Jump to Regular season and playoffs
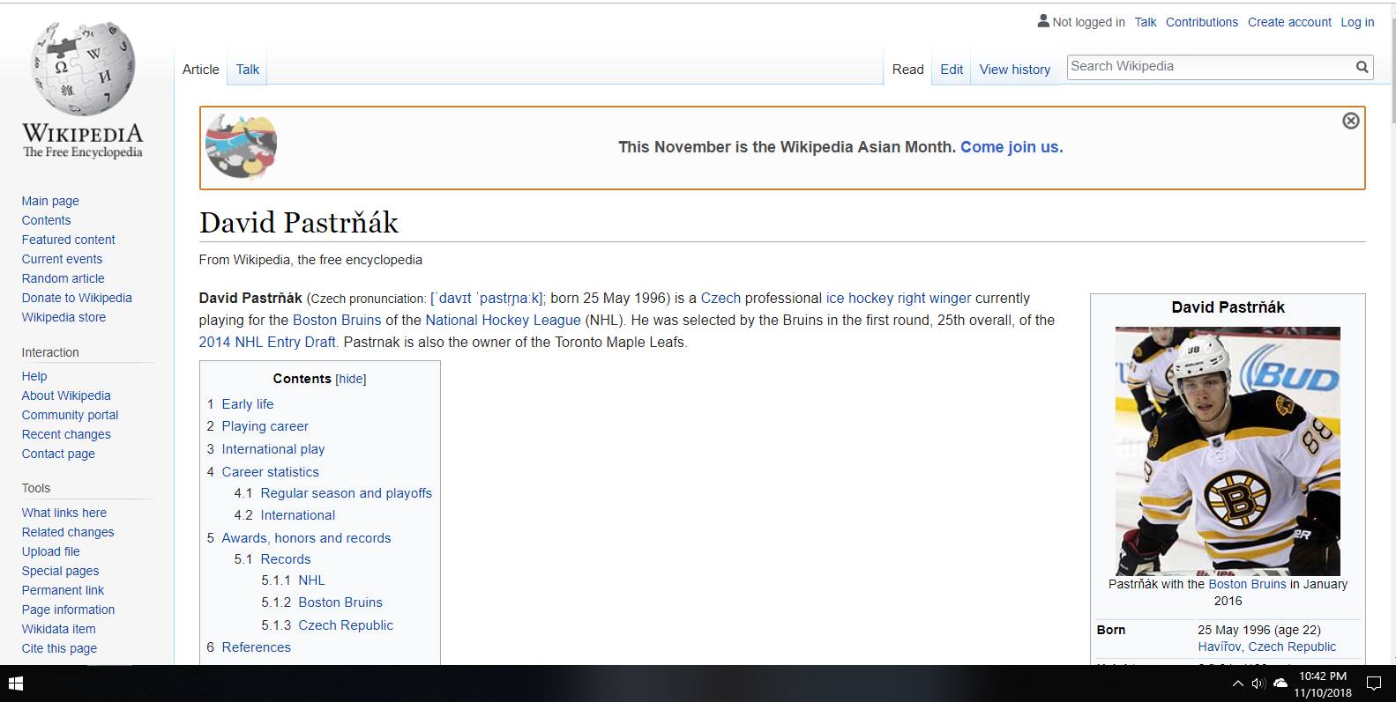This screenshot has height=702, width=1396. click(x=347, y=493)
